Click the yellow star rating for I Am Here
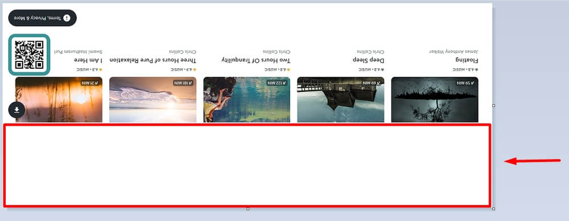Image resolution: width=569 pixels, height=221 pixels. [101, 69]
